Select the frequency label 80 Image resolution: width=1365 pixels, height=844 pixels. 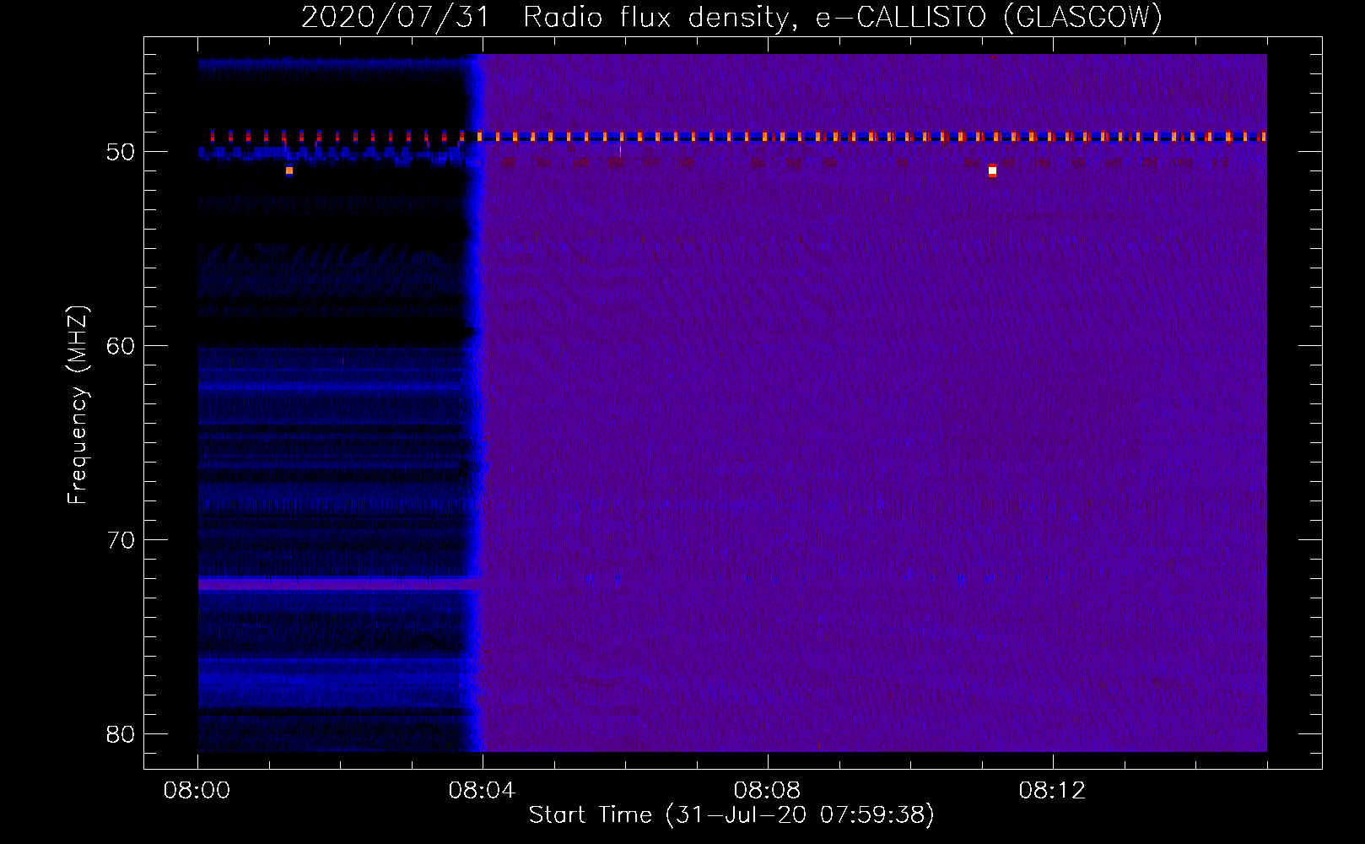coord(121,734)
